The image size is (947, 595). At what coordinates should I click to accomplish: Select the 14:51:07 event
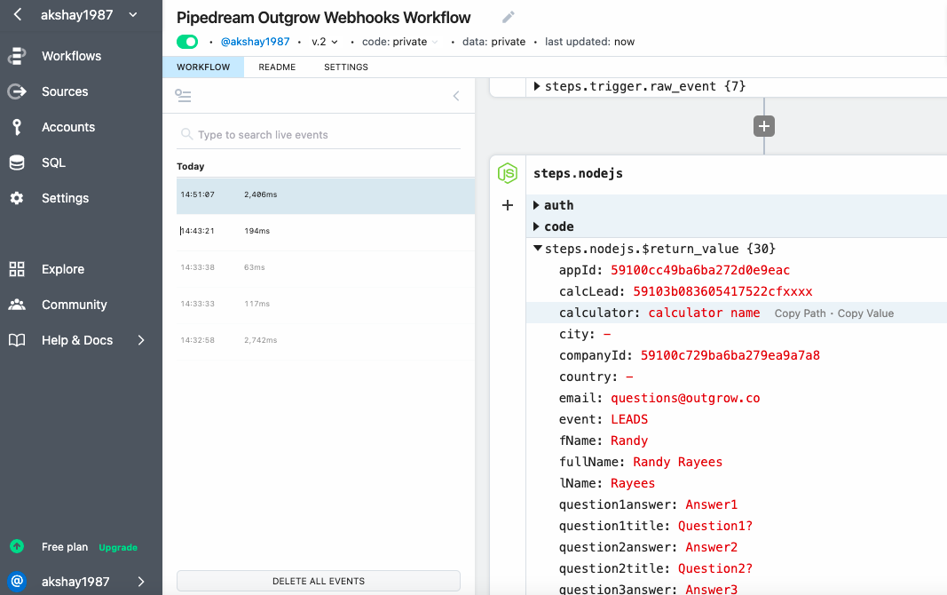coord(326,195)
